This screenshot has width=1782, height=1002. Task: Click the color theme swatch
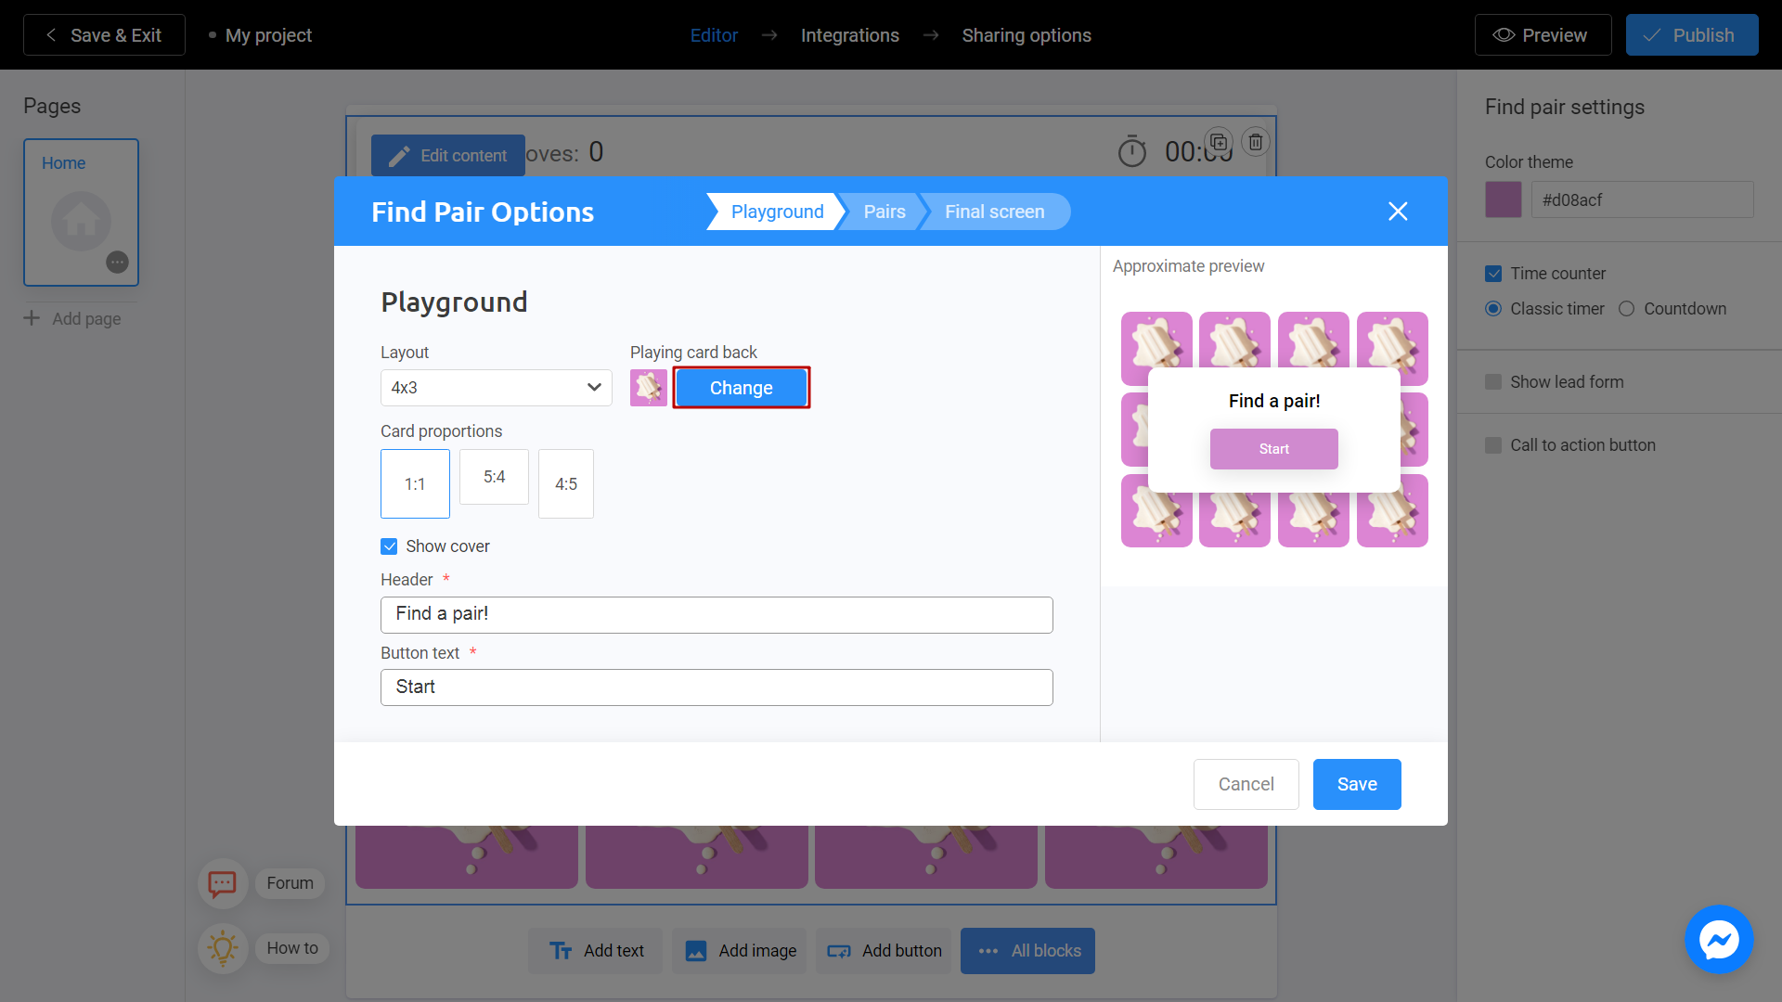[1502, 200]
